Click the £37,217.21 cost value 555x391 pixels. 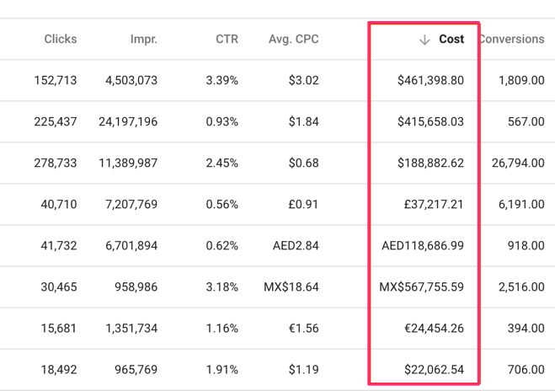[434, 205]
